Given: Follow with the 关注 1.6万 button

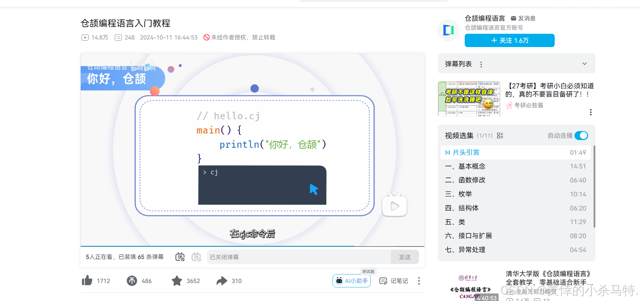Looking at the screenshot, I should [509, 41].
